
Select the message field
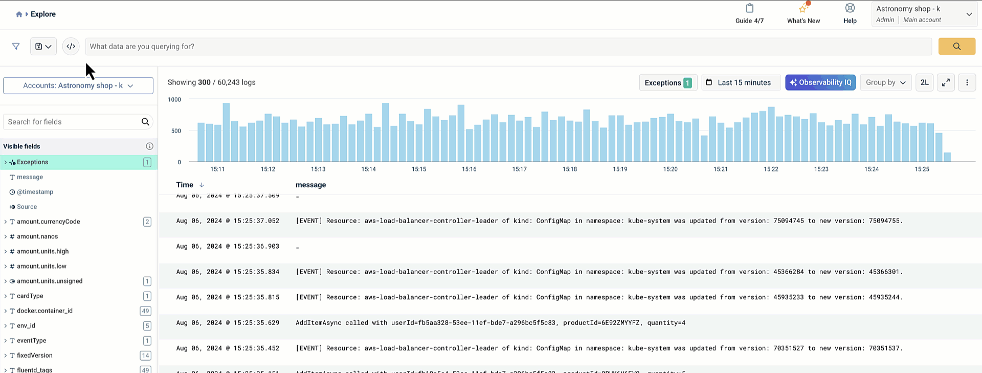click(30, 177)
